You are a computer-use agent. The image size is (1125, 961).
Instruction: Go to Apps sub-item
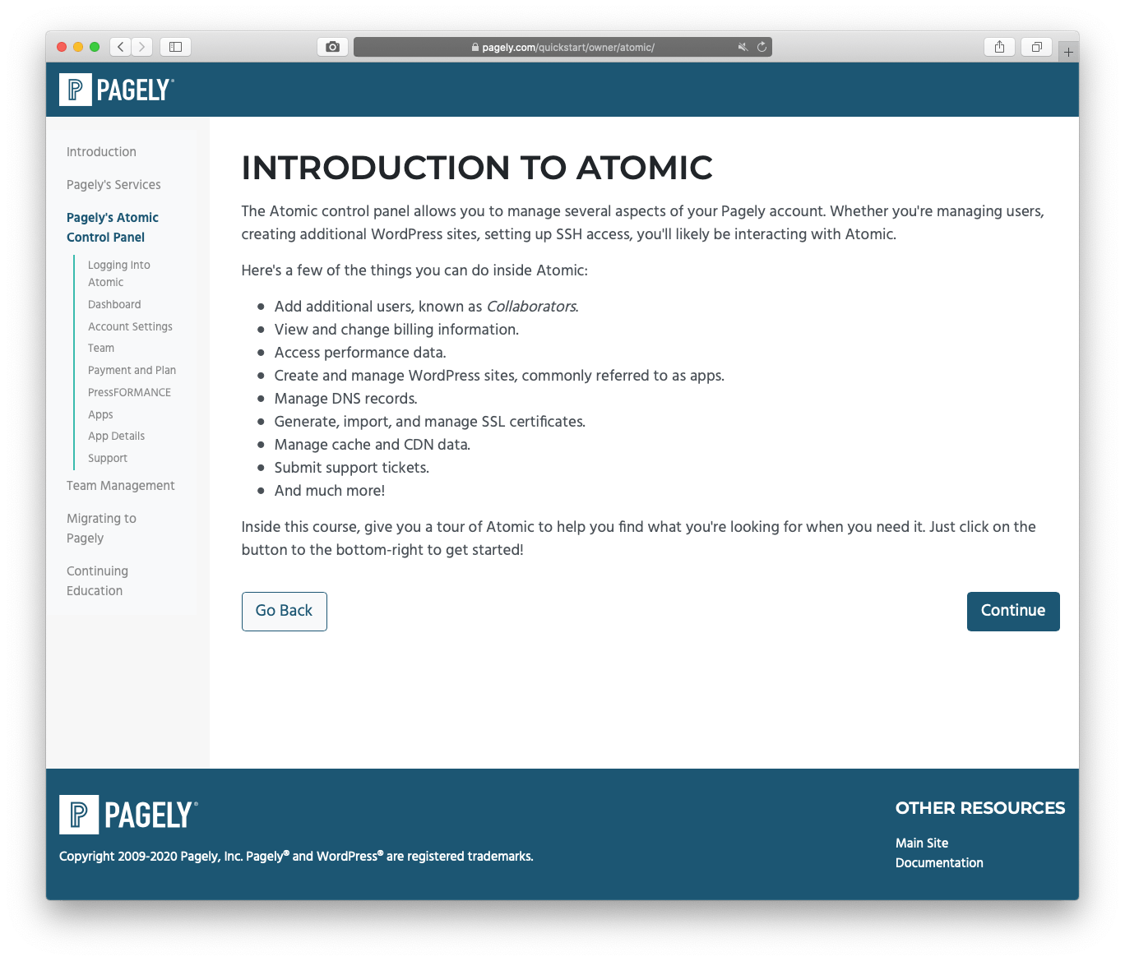(x=100, y=414)
